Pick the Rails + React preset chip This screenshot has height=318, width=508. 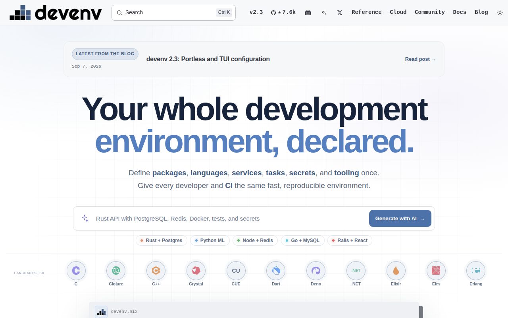tap(350, 240)
